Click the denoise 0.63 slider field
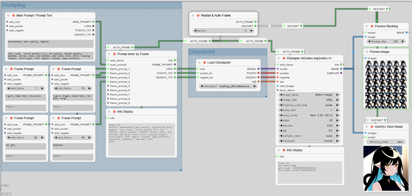Image resolution: width=412 pixels, height=196 pixels. pyautogui.click(x=309, y=126)
